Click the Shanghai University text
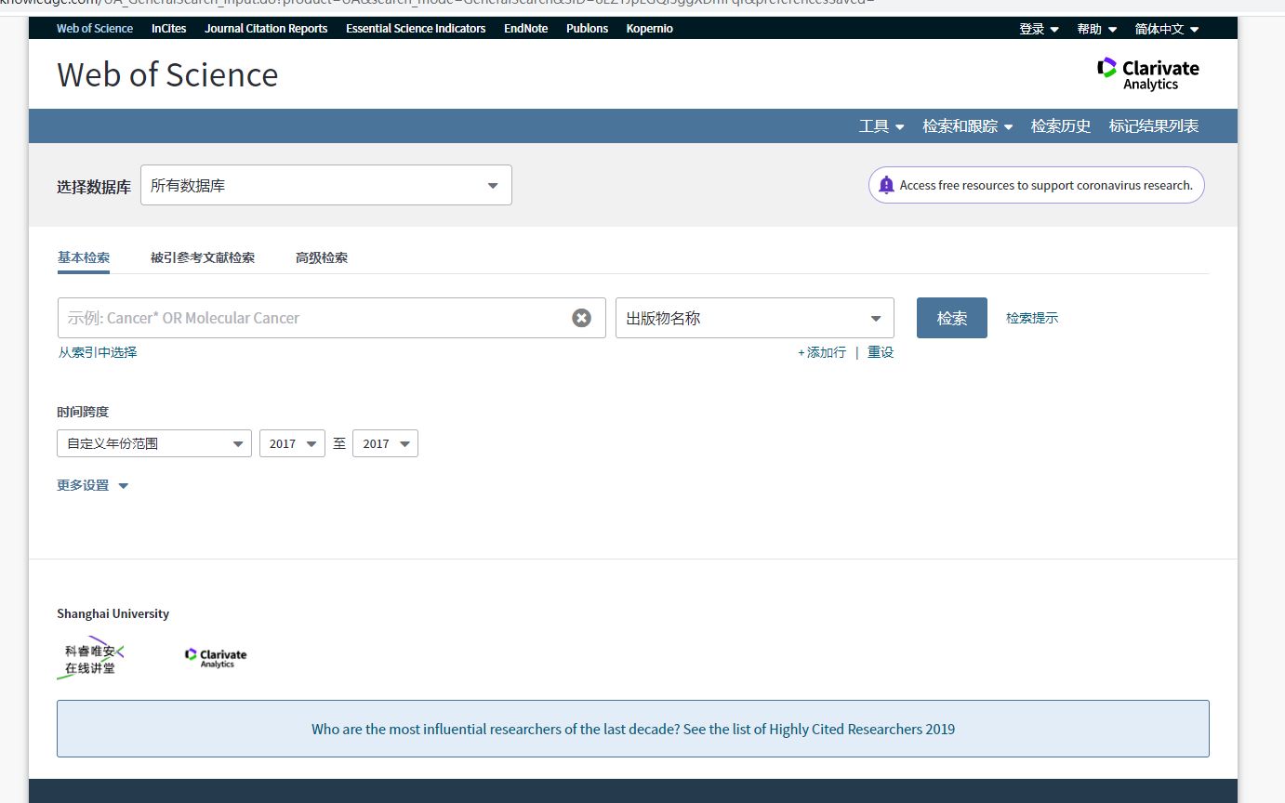This screenshot has width=1285, height=803. 113,613
